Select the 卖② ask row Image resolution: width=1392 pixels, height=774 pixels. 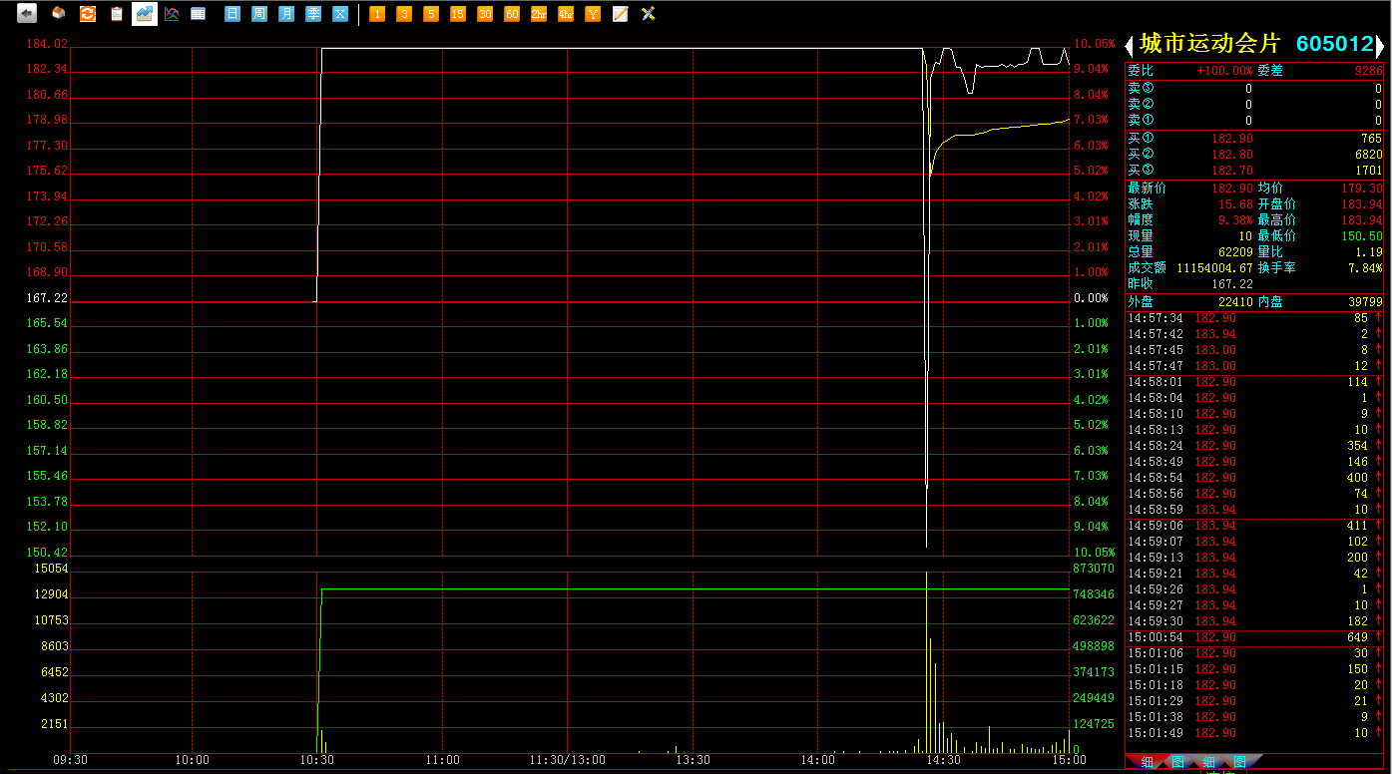[1255, 104]
